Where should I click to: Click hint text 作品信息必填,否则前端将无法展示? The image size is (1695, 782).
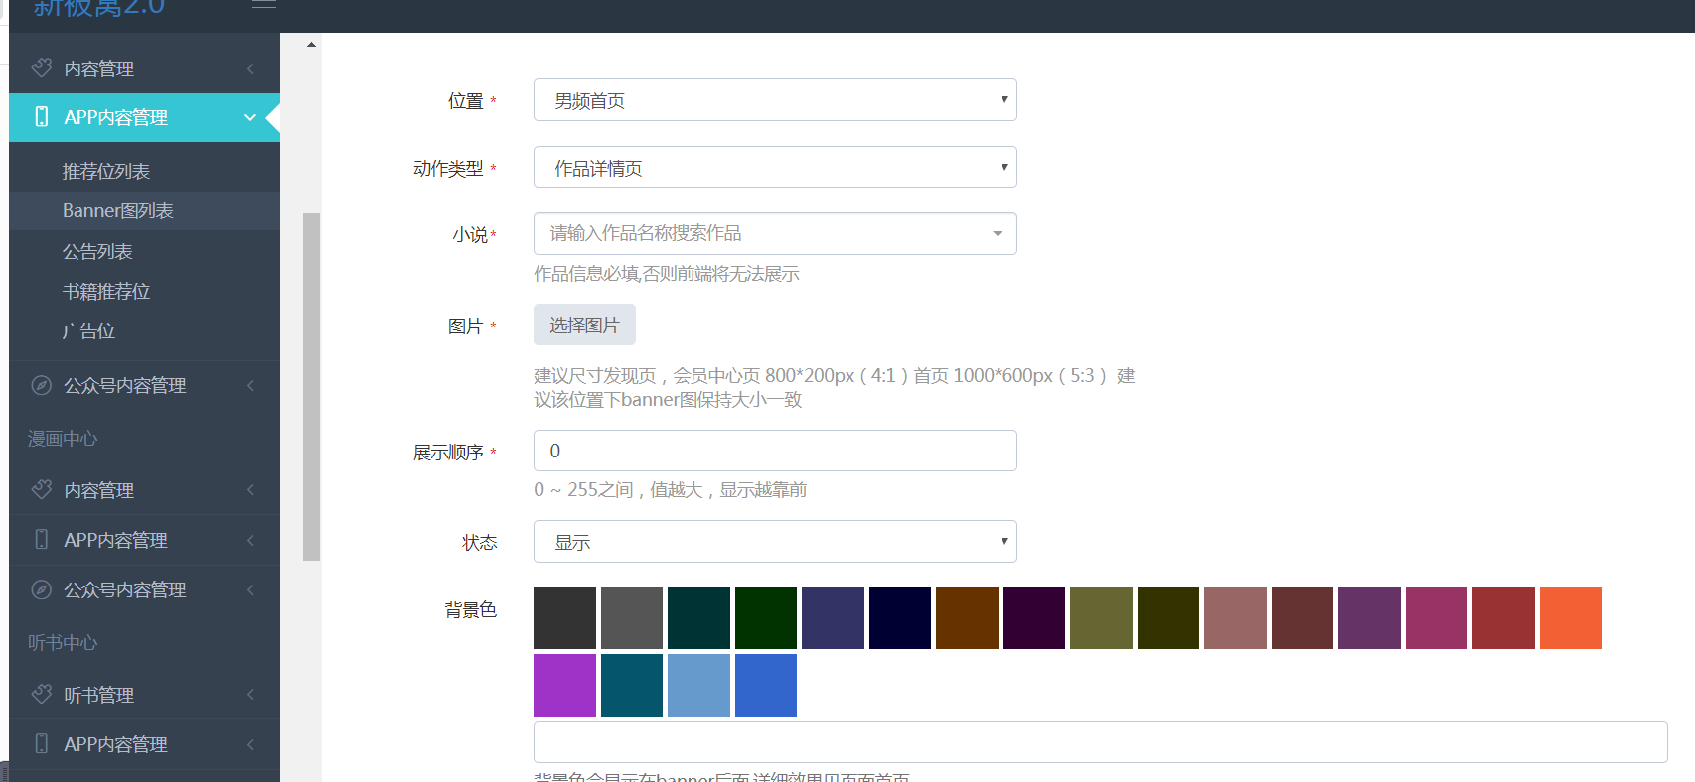(667, 274)
